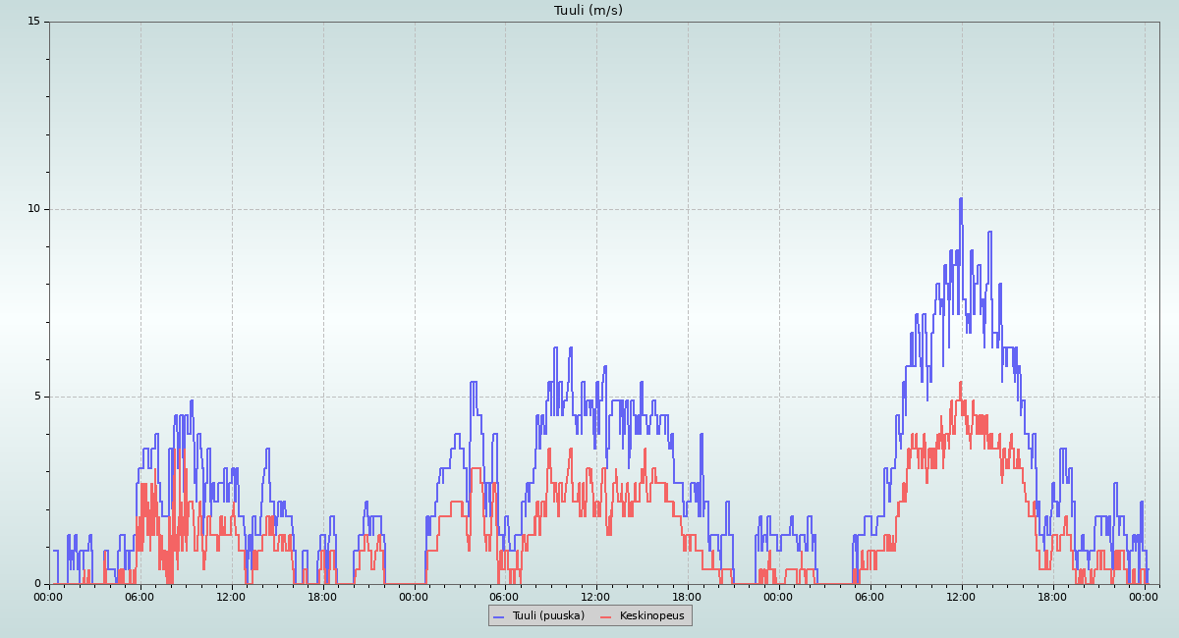Click the y-axis label 0
1179x638 pixels.
pyautogui.click(x=37, y=584)
